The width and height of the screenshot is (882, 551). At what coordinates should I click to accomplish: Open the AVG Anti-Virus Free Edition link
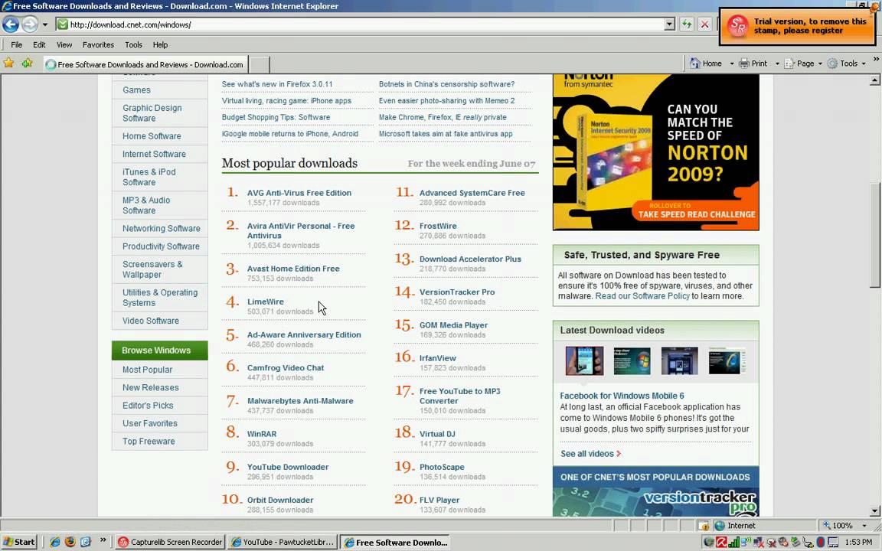tap(299, 192)
